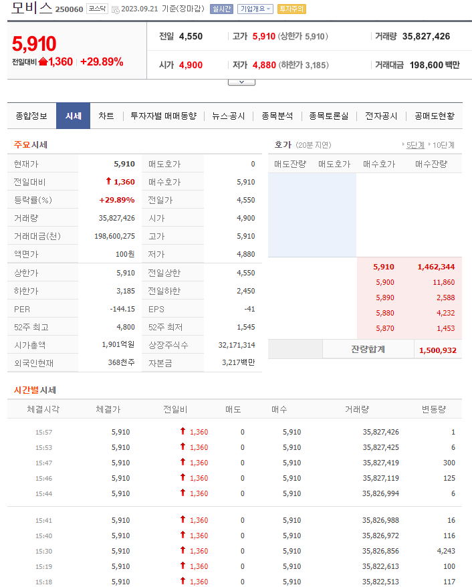Click the 상장주식수 value 32,171,314
Screen dimensions: 472x587
pos(237,345)
